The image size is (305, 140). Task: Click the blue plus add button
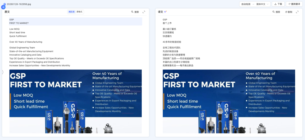3,7
